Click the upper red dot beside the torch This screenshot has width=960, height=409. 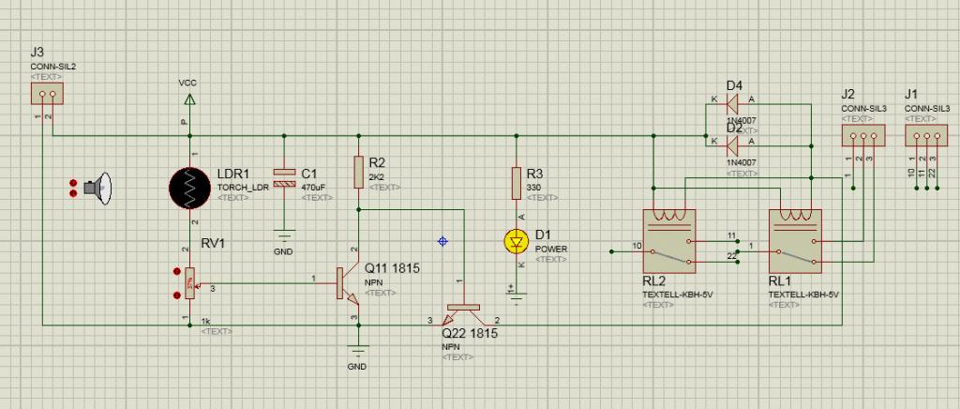point(73,183)
